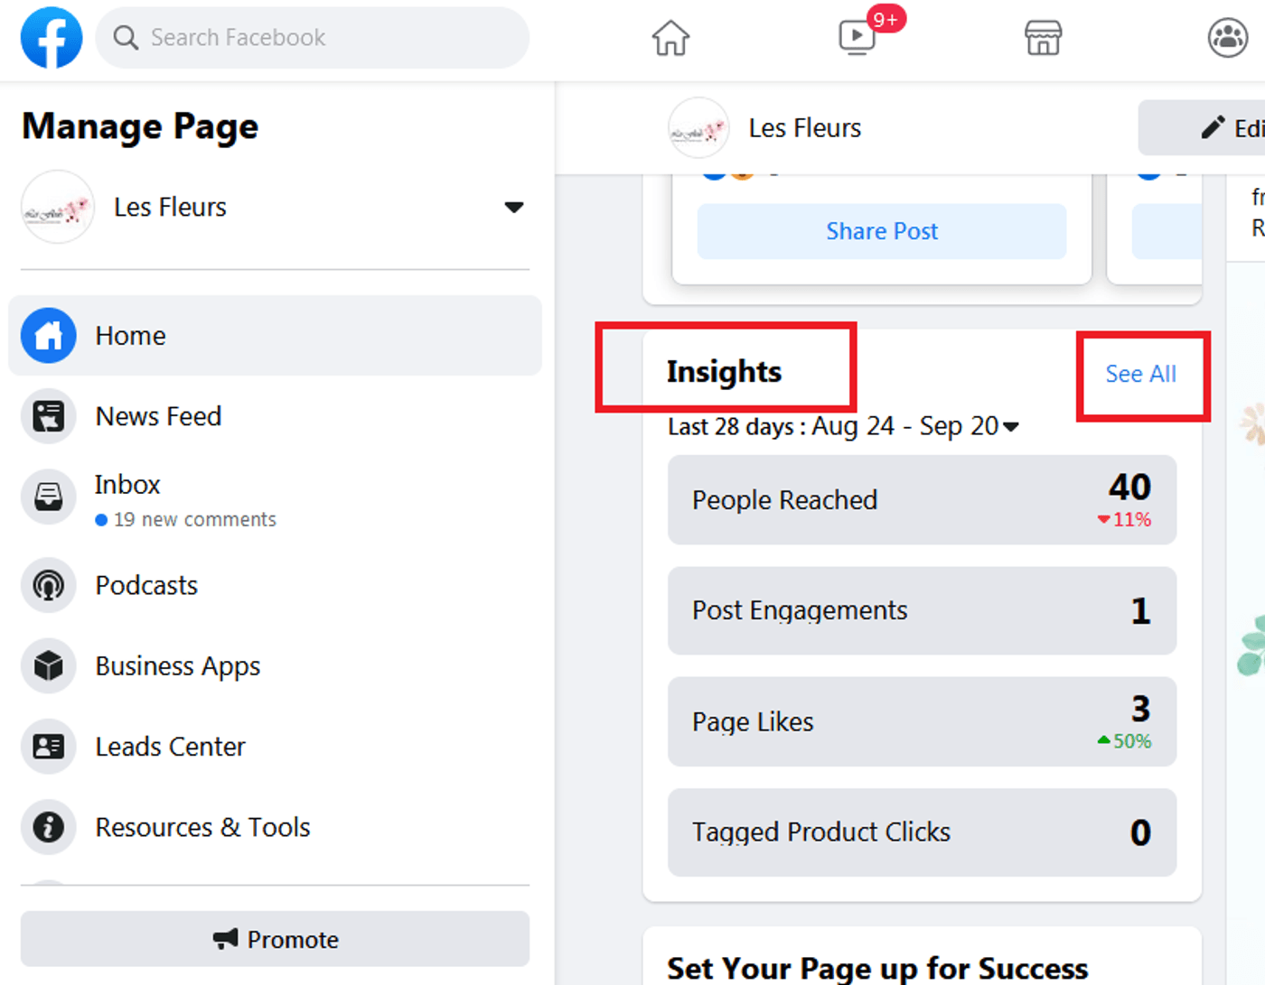Click the Promote button
Screen dimensions: 1265x985
click(x=275, y=939)
